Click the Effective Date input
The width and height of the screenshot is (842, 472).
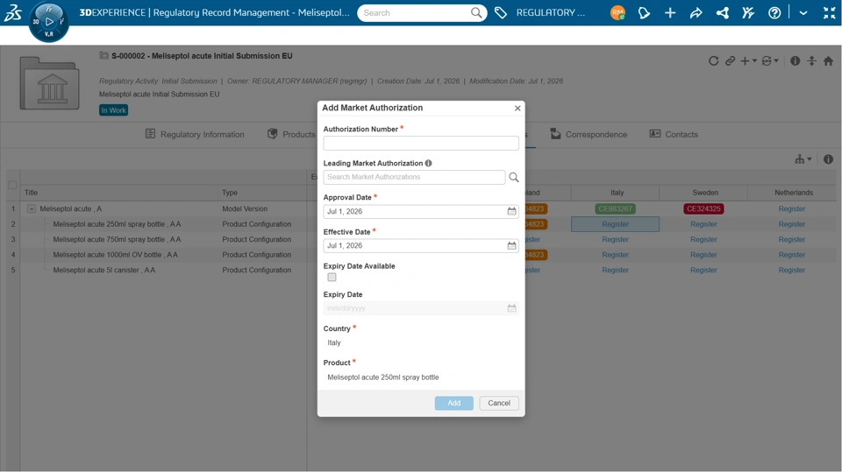pos(421,246)
